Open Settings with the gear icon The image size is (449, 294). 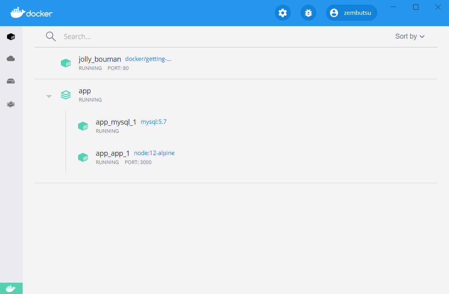pyautogui.click(x=283, y=13)
